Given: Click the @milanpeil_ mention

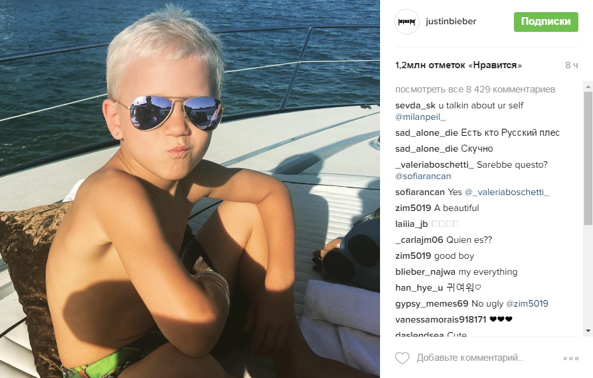Looking at the screenshot, I should (x=420, y=117).
